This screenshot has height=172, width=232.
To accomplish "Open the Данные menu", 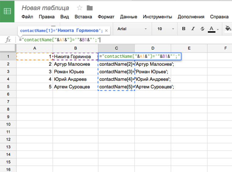I will pos(129,17).
